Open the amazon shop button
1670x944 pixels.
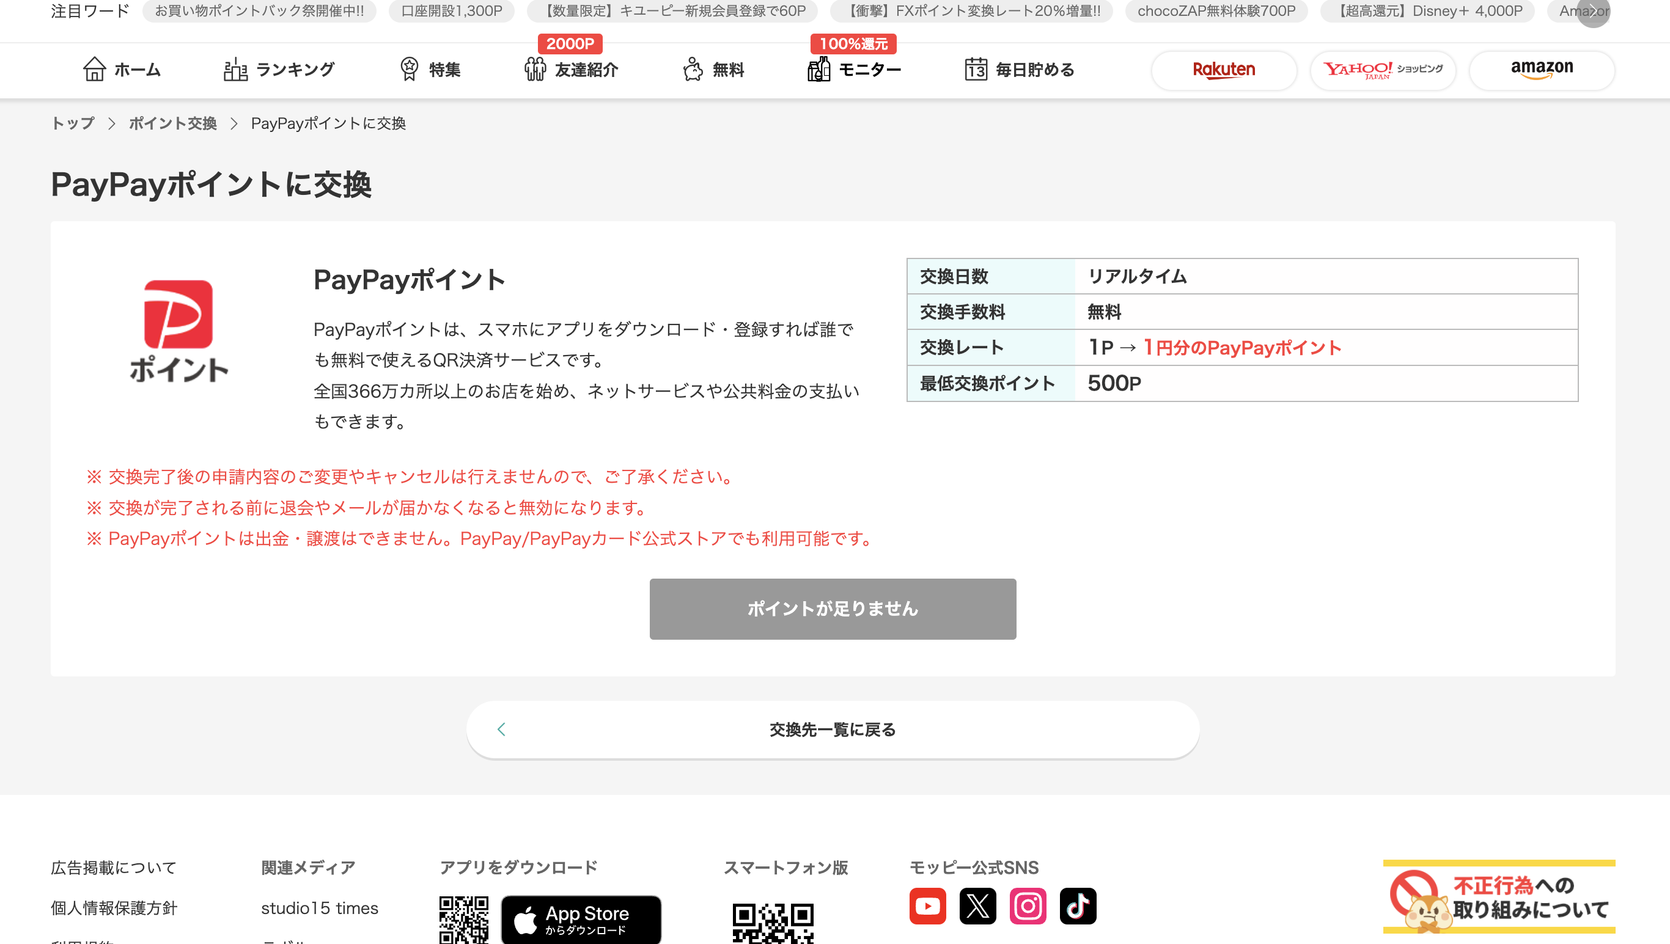point(1542,70)
